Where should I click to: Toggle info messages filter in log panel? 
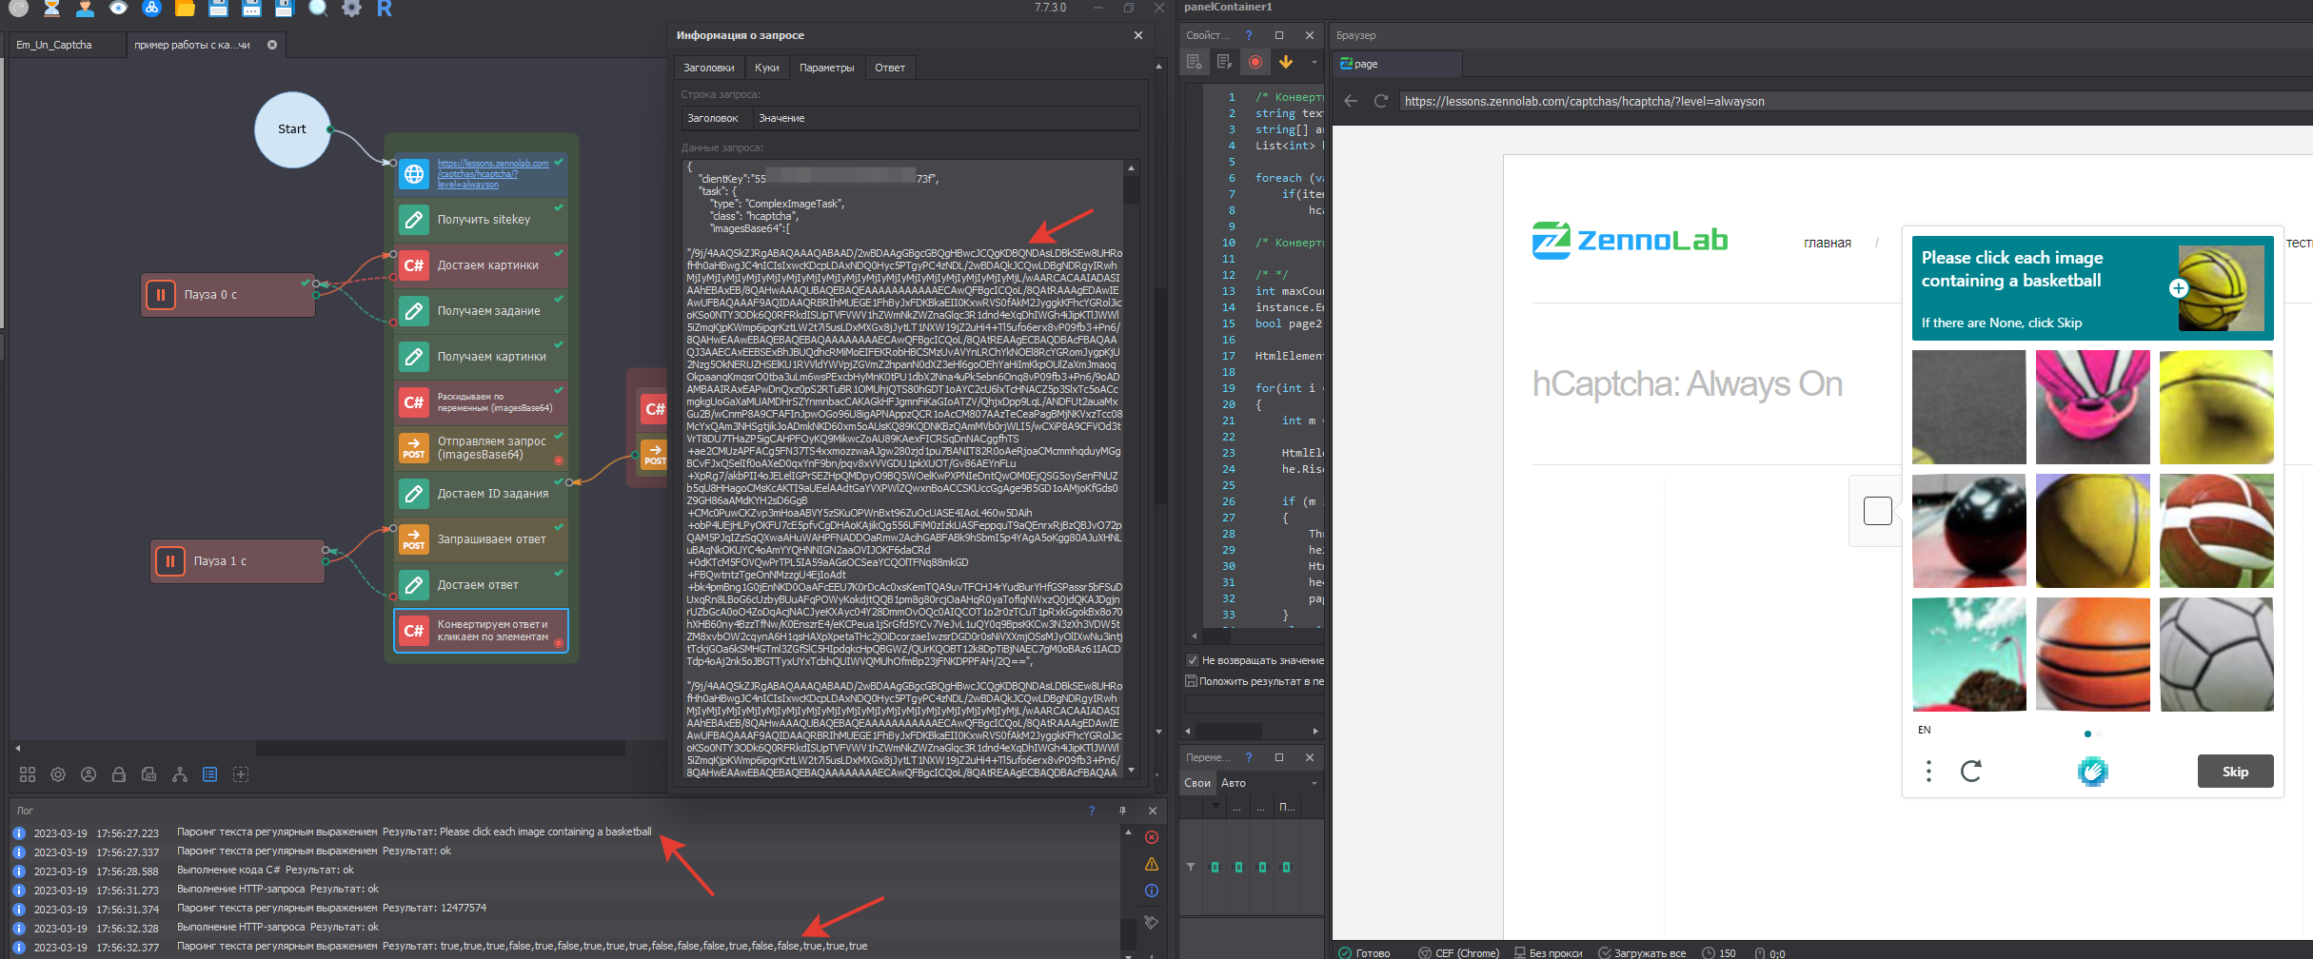pyautogui.click(x=1151, y=891)
